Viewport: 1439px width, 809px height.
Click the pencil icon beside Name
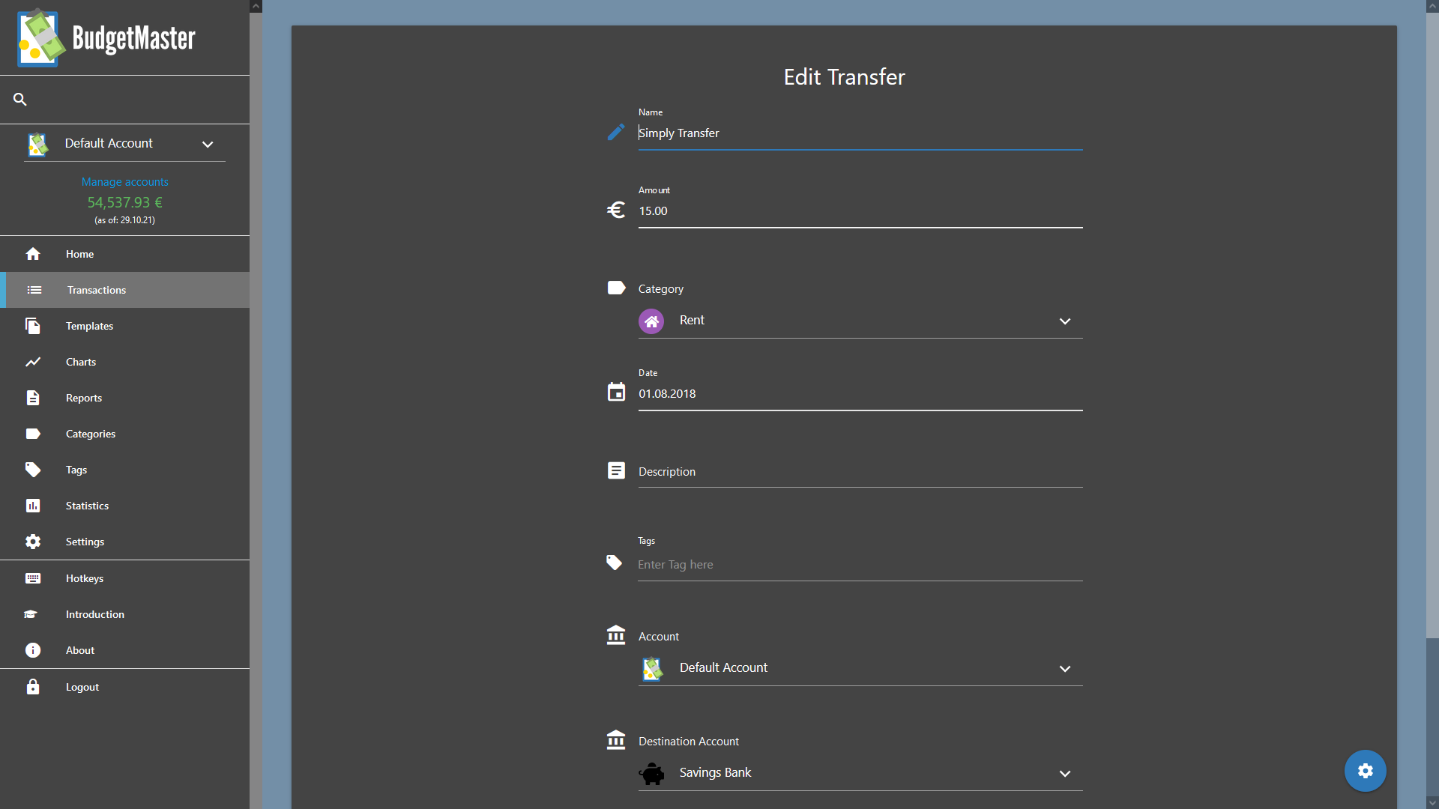616,133
